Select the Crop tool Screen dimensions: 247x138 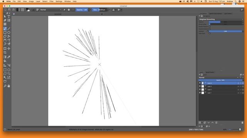click(5, 53)
